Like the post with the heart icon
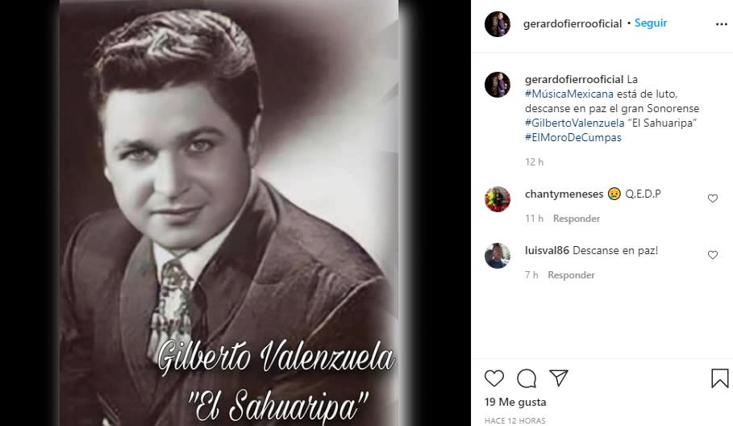This screenshot has width=733, height=426. point(494,378)
